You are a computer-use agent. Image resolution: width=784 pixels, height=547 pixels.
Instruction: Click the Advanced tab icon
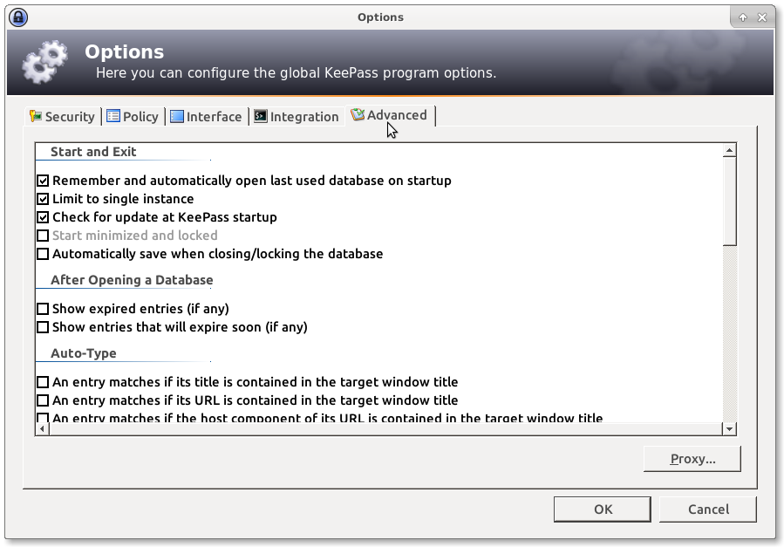tap(358, 114)
